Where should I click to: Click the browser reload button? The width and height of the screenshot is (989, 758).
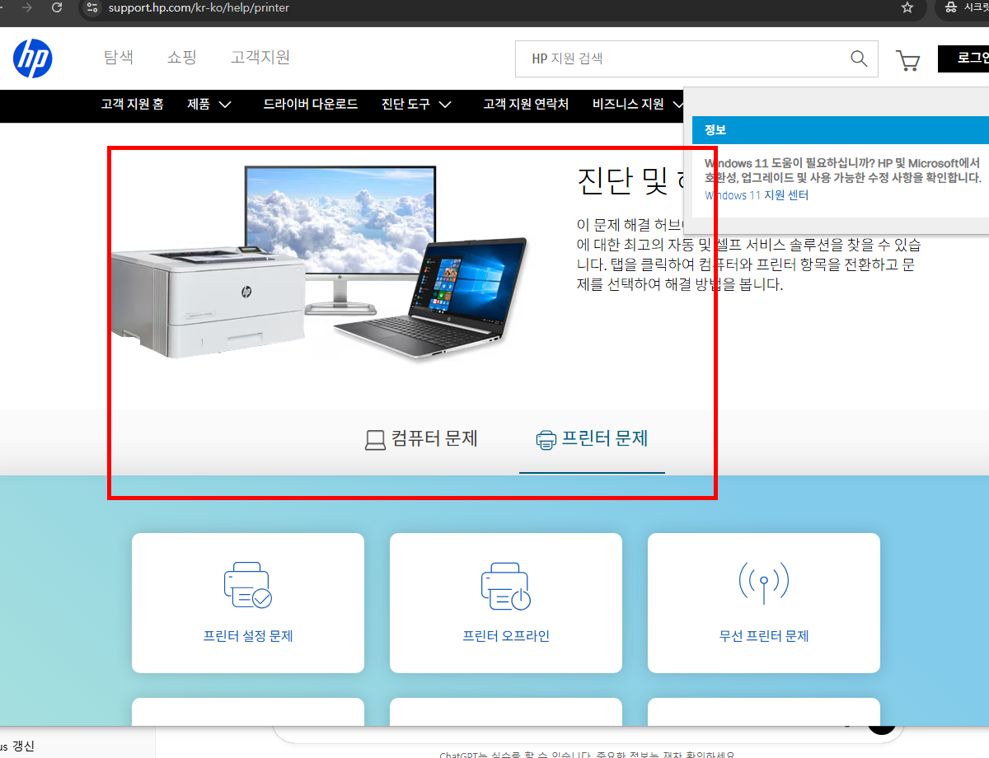(x=57, y=7)
